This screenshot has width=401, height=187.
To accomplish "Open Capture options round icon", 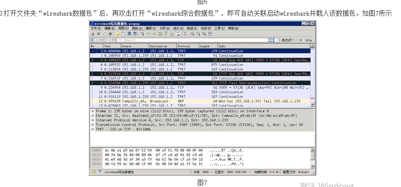I will [x=110, y=34].
